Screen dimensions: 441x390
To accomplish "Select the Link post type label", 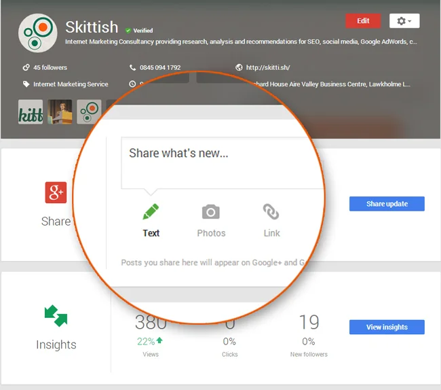I will [x=271, y=233].
